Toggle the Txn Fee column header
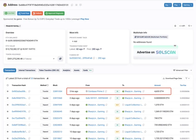 (x=183, y=85)
